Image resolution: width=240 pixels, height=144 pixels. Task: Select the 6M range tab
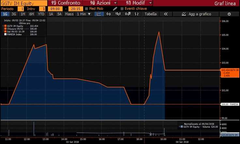32,14
